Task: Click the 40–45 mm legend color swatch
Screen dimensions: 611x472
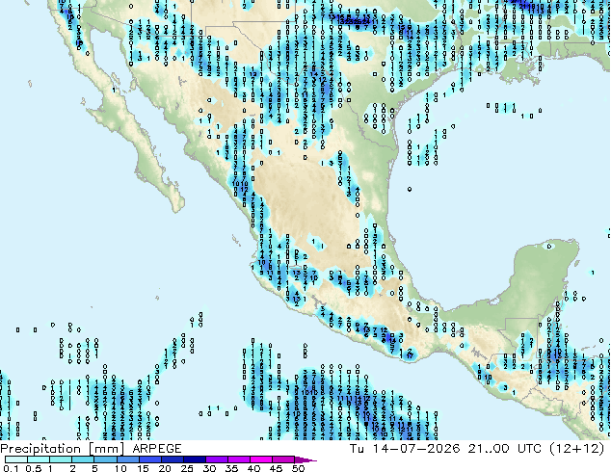Action: point(261,459)
